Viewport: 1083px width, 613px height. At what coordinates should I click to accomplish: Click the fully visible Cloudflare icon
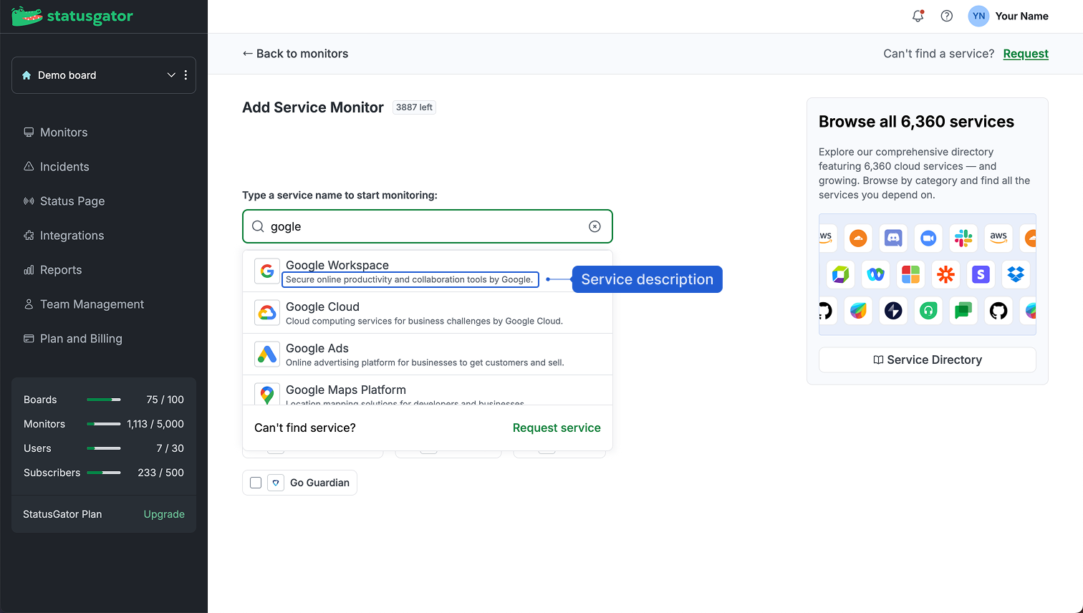coord(858,238)
